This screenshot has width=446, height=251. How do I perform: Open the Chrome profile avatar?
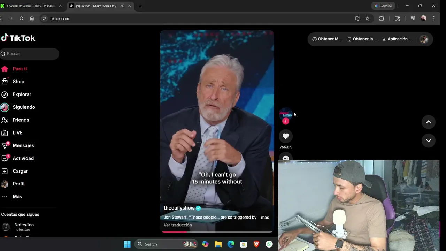click(423, 18)
